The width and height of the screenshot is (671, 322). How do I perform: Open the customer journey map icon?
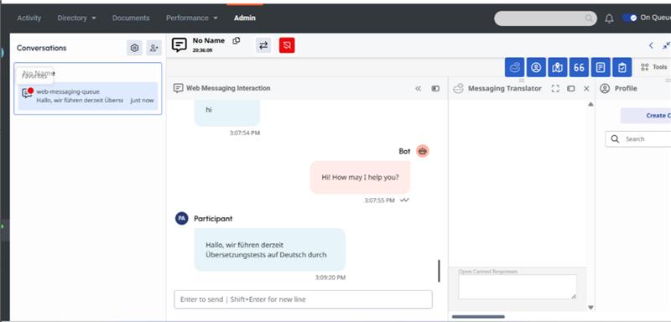tap(557, 67)
